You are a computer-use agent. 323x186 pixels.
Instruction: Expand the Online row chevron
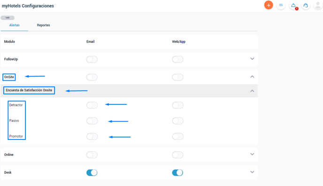coord(252,154)
